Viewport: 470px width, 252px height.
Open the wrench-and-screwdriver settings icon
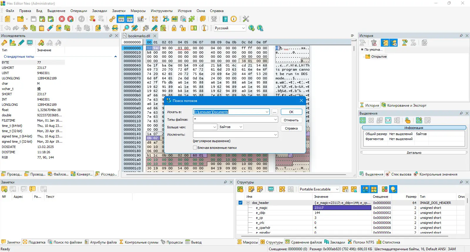tap(246, 19)
